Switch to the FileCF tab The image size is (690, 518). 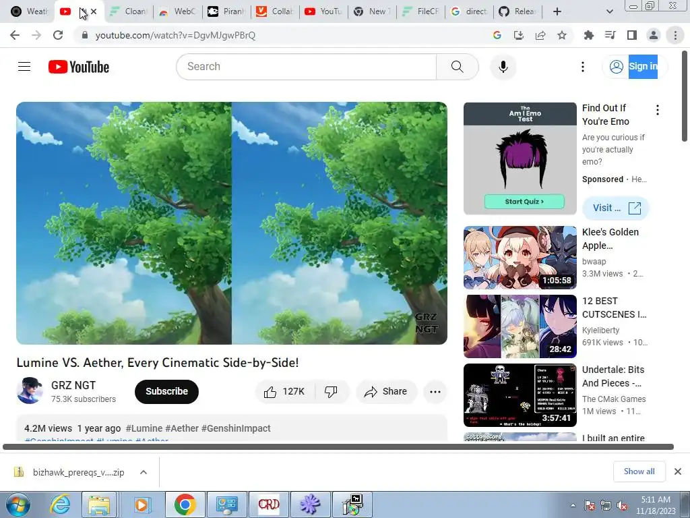coord(420,11)
